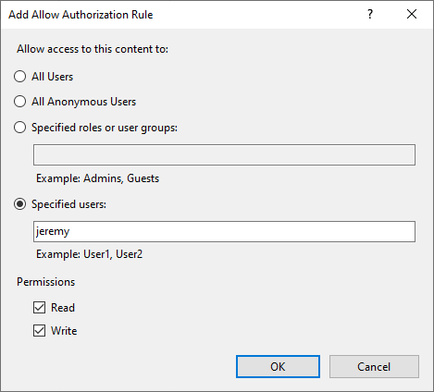
Task: Click the "Read" label text
Action: tap(63, 308)
